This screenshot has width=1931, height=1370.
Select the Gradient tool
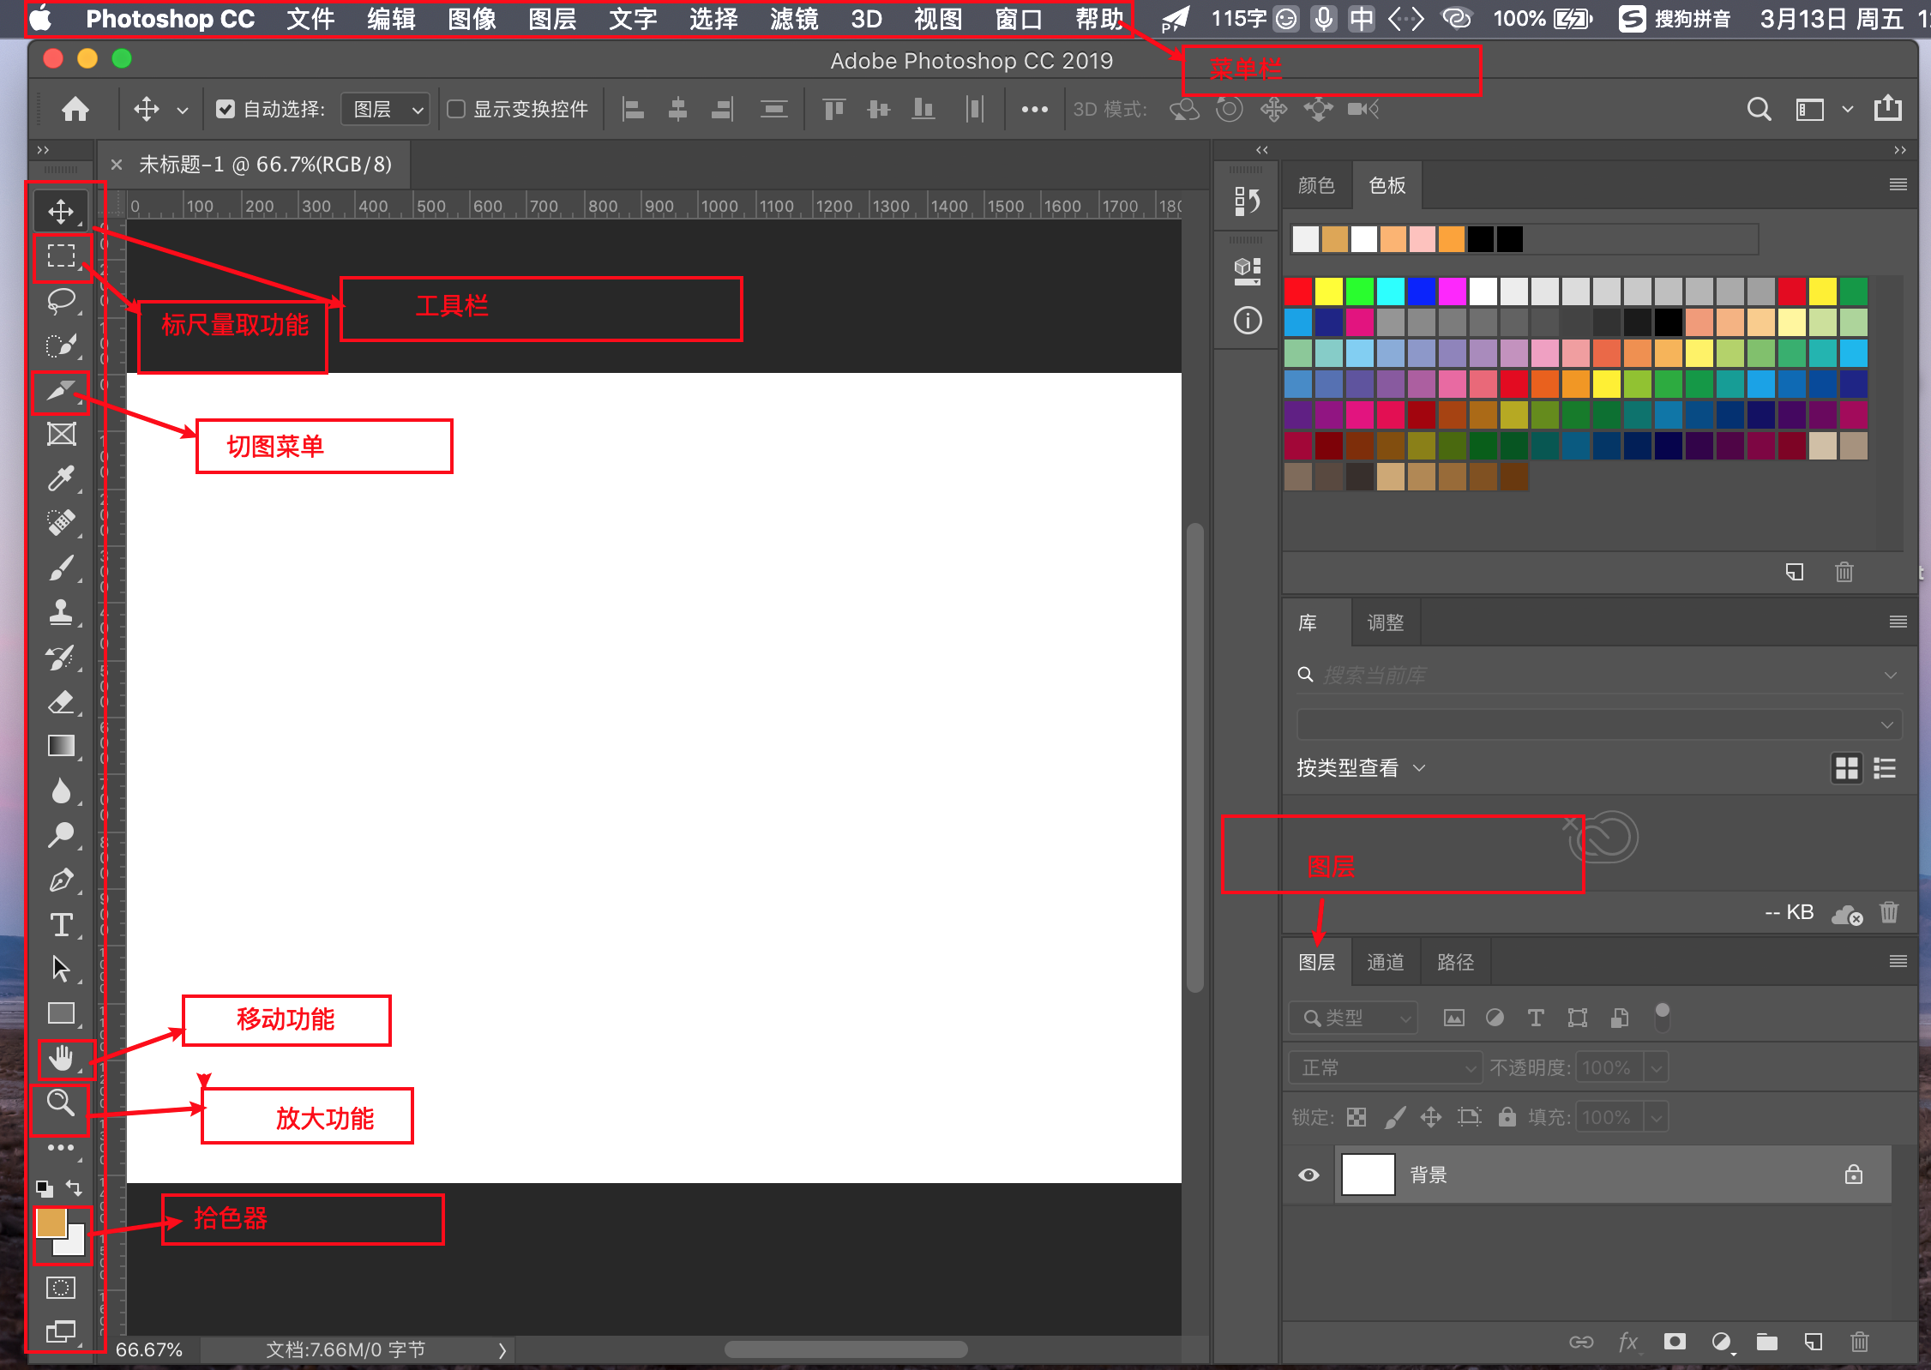tap(61, 746)
